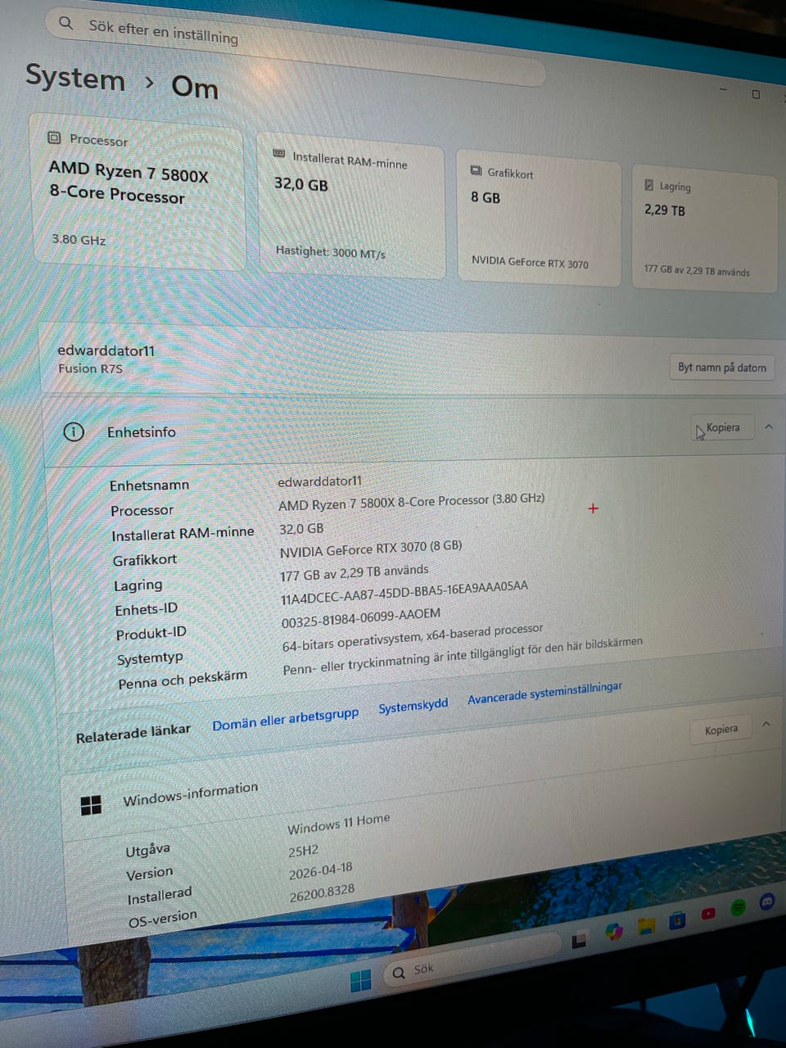Collapse the Windows-information section chevron
Viewport: 786px width, 1048px height.
766,724
